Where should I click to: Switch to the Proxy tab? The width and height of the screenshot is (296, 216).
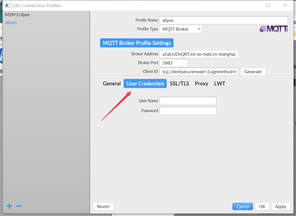point(201,83)
